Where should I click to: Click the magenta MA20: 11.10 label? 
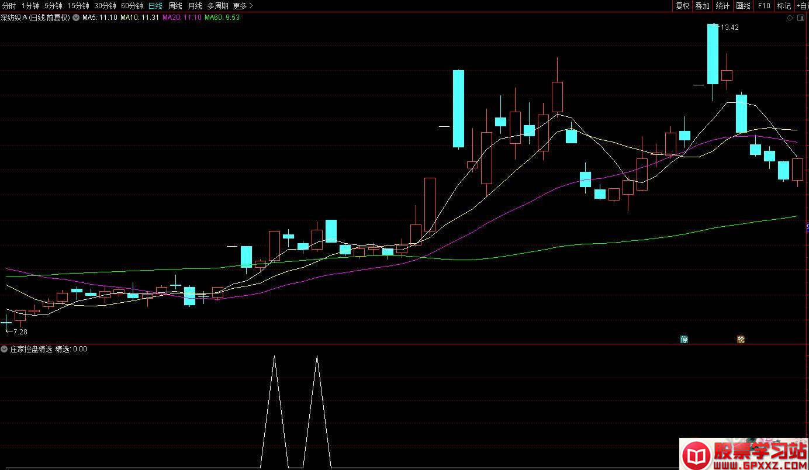pos(182,18)
